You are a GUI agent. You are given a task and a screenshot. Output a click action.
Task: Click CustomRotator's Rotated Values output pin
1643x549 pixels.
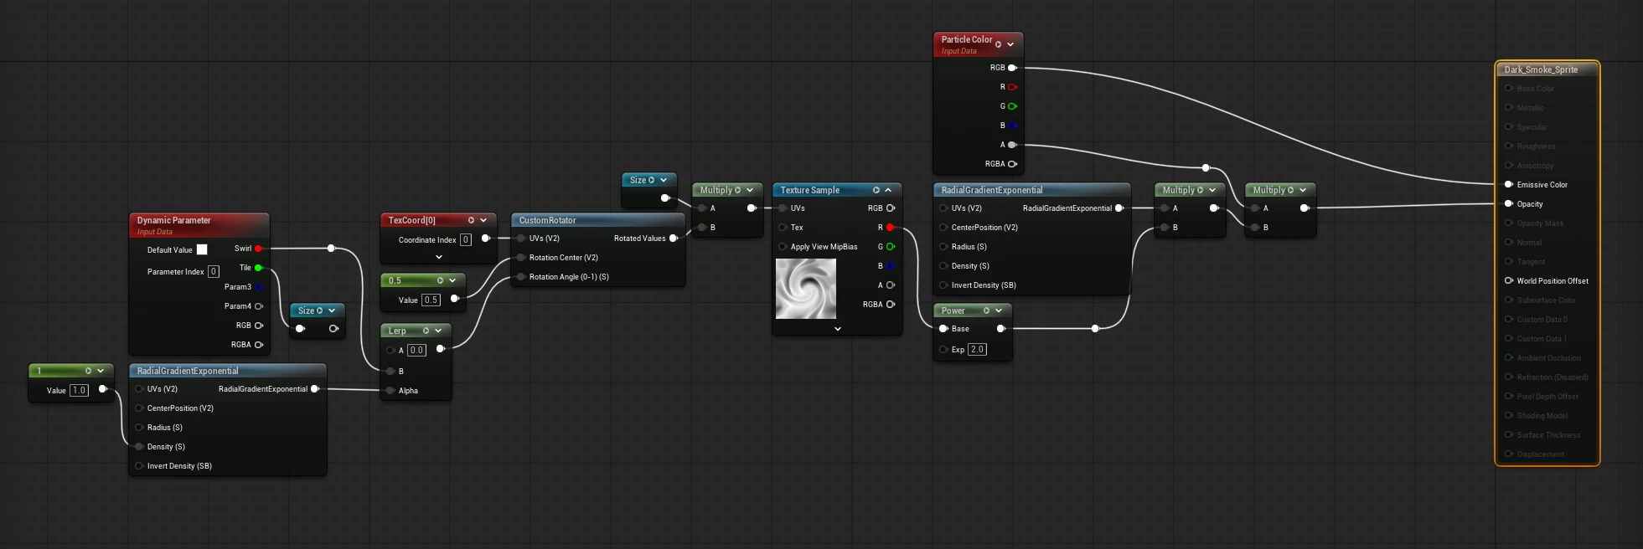674,239
